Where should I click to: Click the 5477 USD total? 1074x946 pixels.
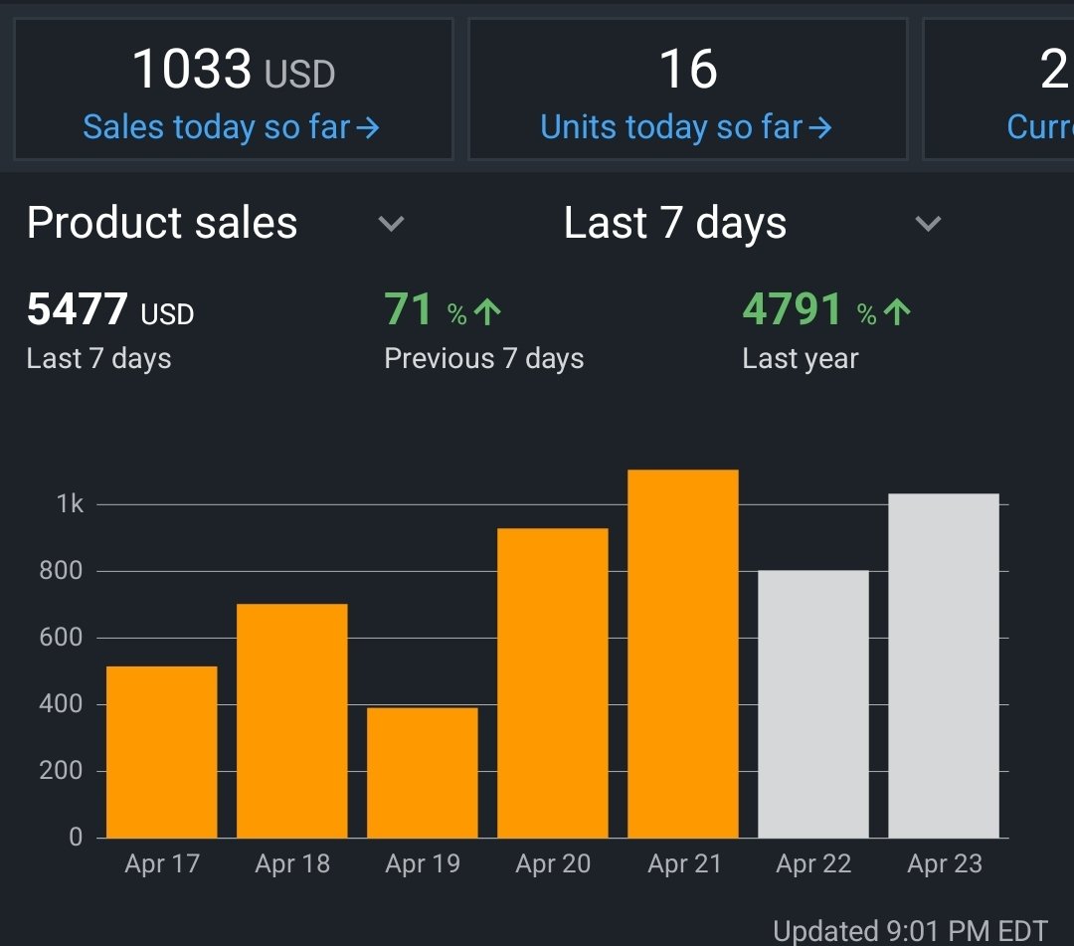pyautogui.click(x=110, y=309)
